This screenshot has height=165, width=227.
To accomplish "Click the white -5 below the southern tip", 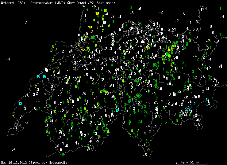I will click(x=145, y=155).
